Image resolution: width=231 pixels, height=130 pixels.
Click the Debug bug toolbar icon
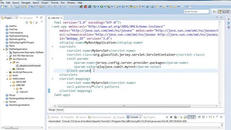click(95, 6)
